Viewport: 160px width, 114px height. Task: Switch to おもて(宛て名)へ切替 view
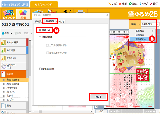[x=15, y=5]
